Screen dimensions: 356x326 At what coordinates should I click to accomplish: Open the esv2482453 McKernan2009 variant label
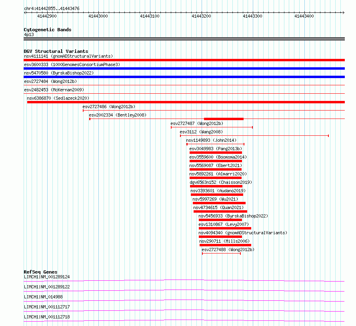coord(54,90)
